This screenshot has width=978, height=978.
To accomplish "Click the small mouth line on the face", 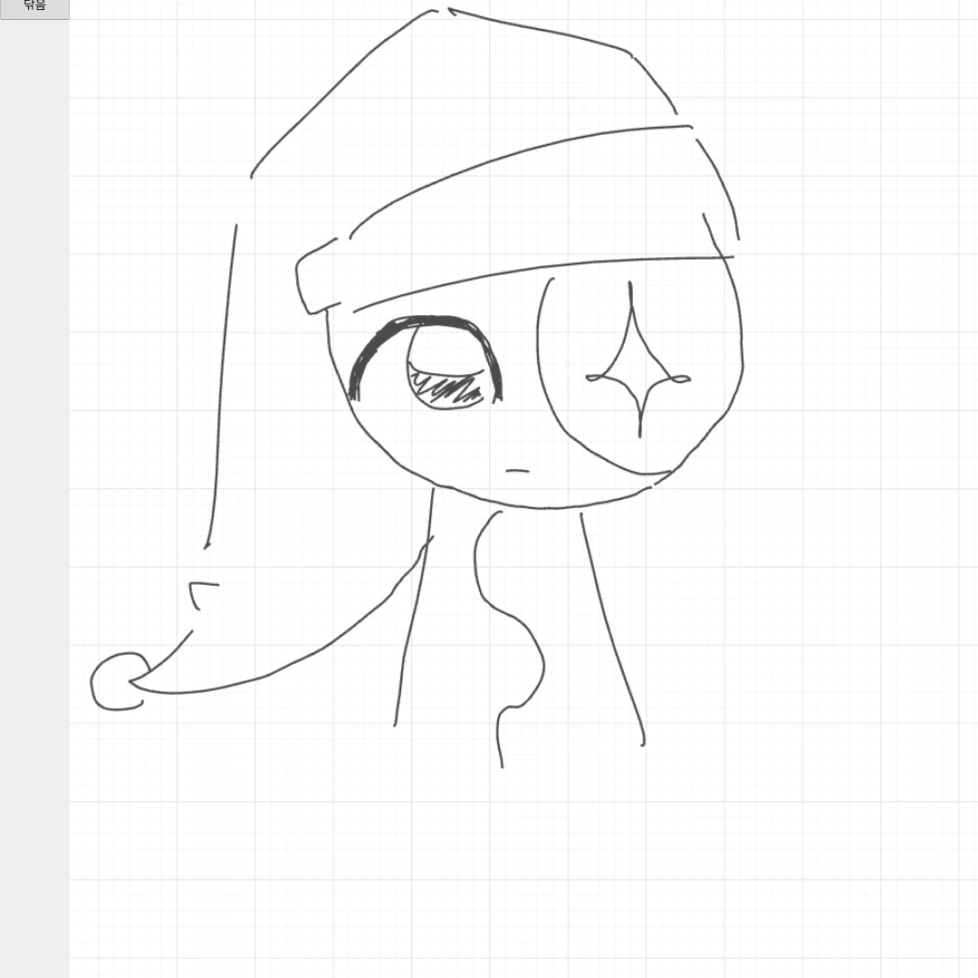I will pos(517,470).
